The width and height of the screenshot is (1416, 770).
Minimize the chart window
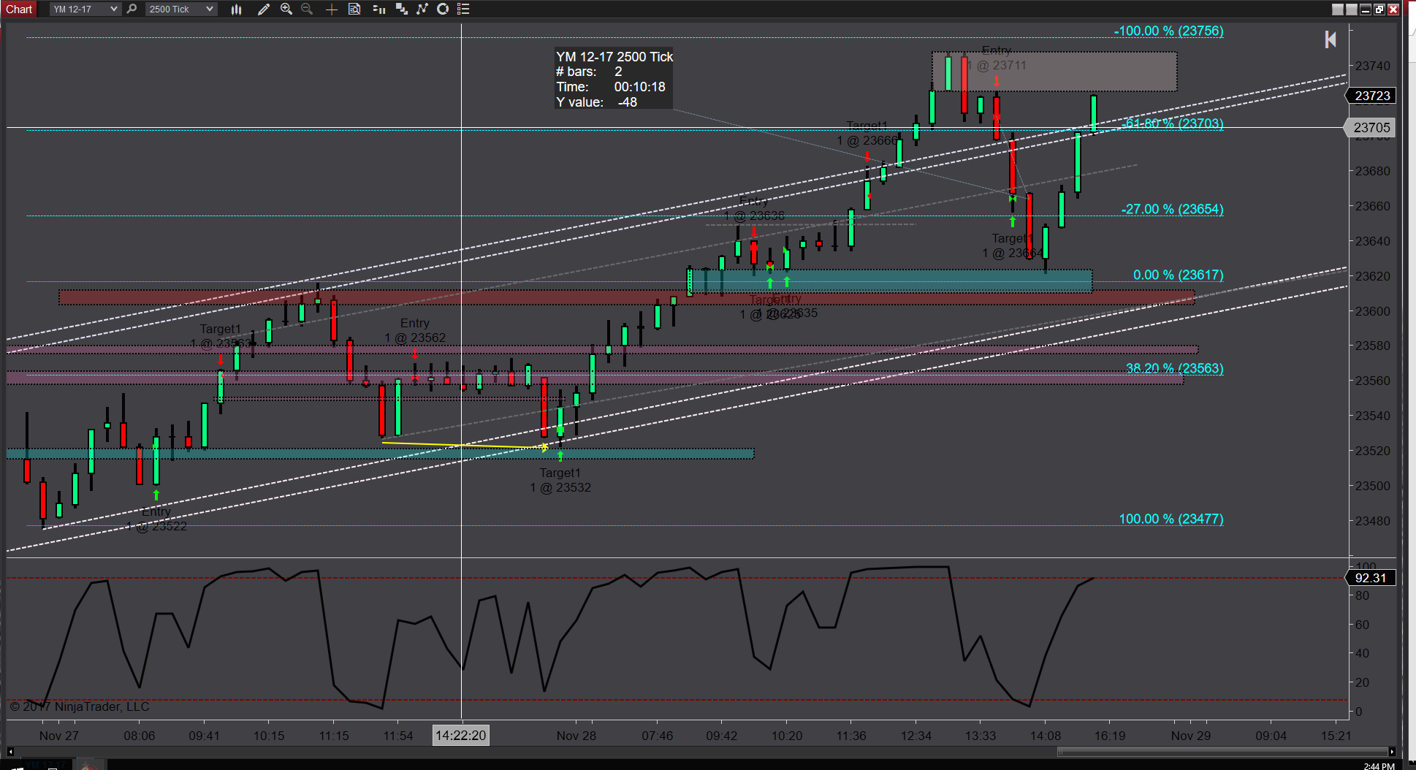[1365, 9]
